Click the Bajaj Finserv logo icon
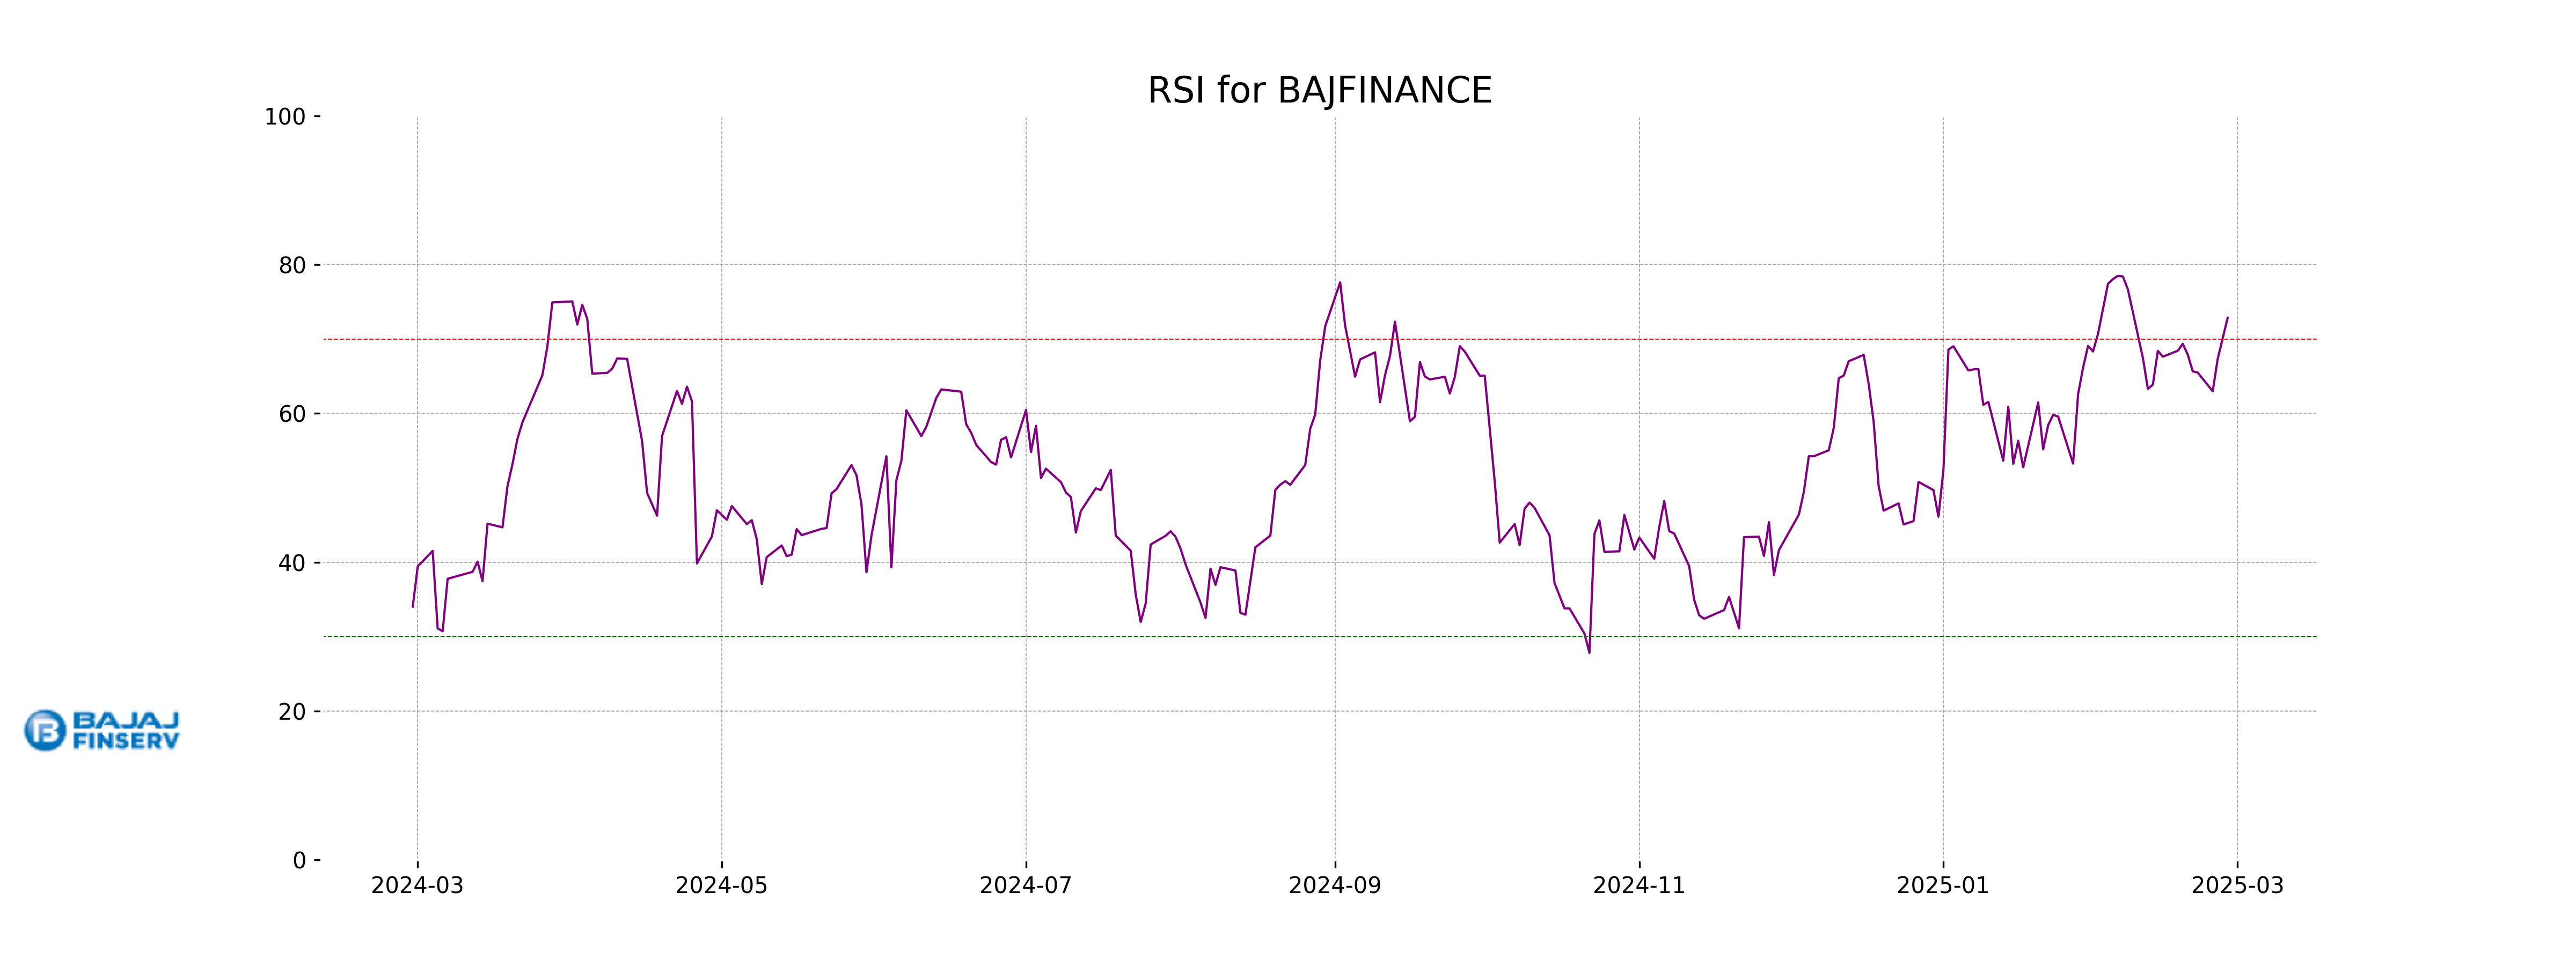This screenshot has height=966, width=2576. click(45, 730)
